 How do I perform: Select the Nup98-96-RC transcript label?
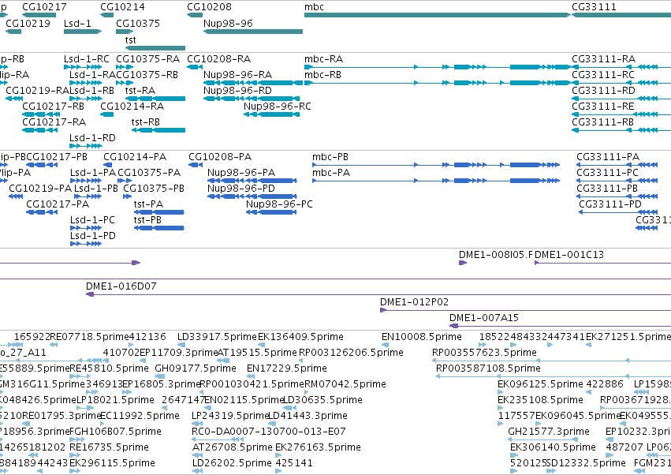point(278,107)
